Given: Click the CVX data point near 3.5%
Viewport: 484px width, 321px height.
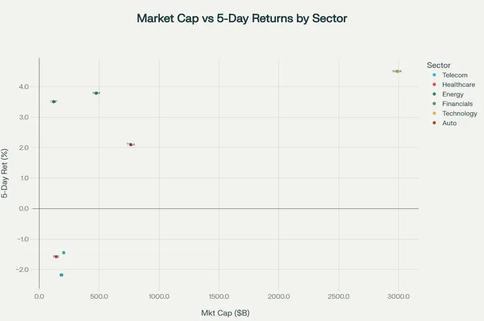Looking at the screenshot, I should tap(54, 102).
